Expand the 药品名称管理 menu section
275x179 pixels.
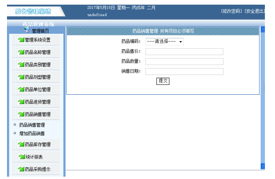pyautogui.click(x=38, y=52)
